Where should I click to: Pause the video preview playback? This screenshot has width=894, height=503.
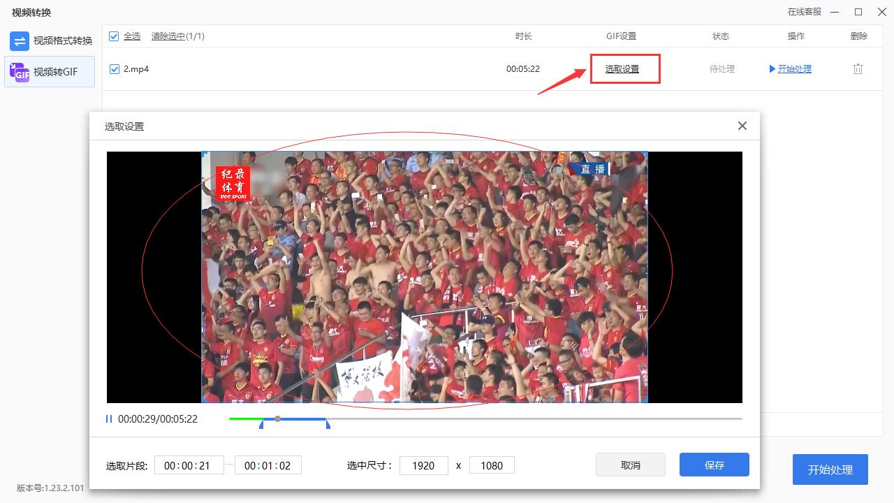(x=109, y=418)
